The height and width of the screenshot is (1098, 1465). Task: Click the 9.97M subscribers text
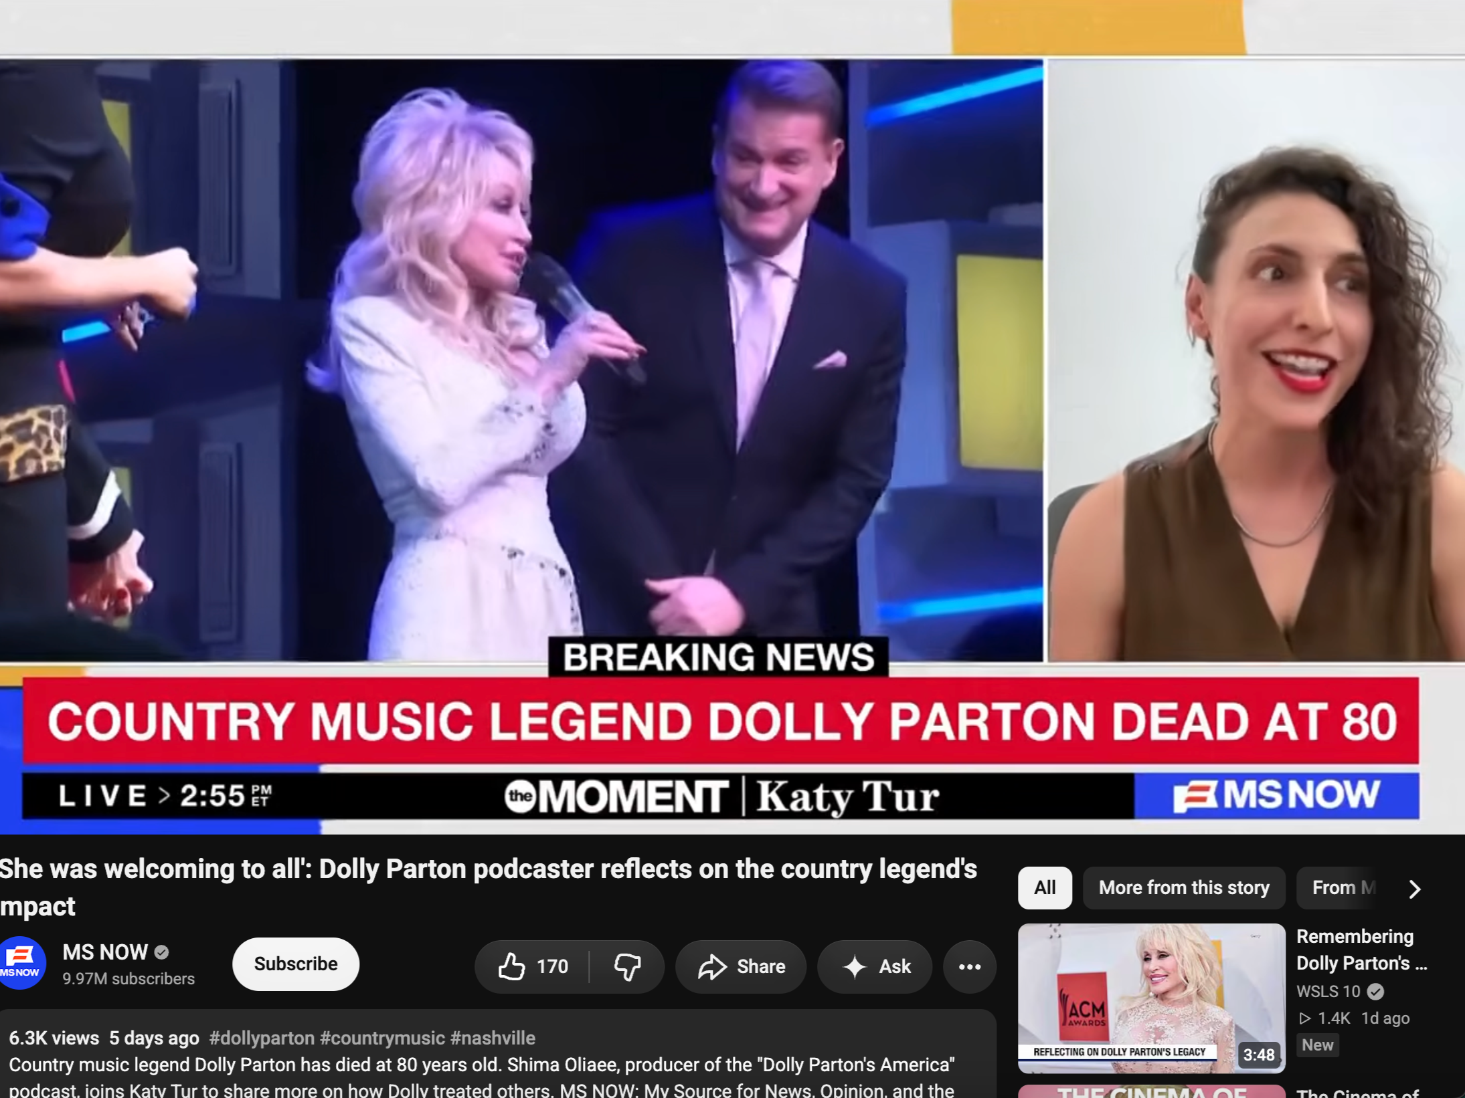[x=128, y=978]
